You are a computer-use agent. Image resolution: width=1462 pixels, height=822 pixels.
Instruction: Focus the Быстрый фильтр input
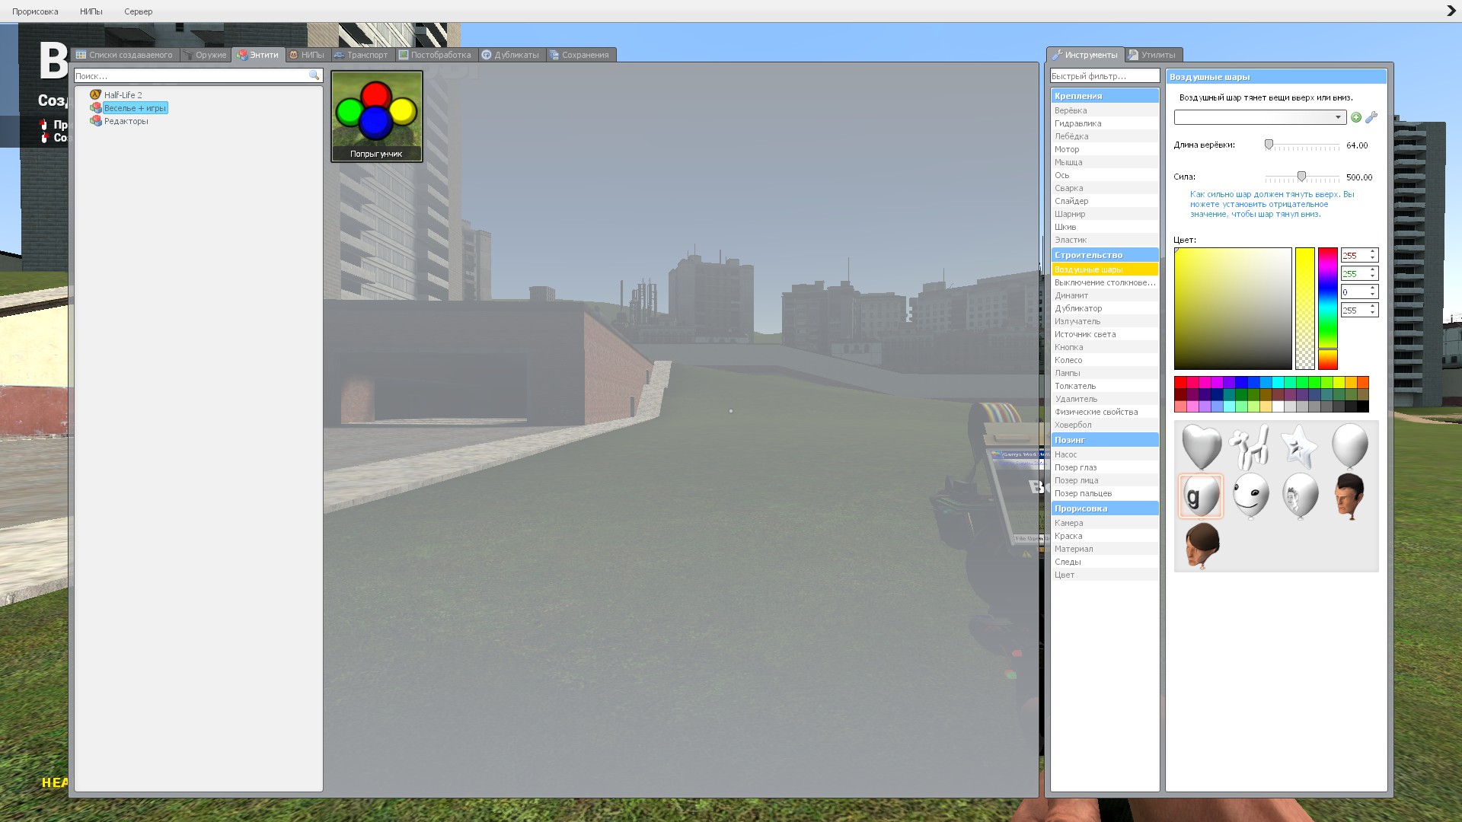[1105, 76]
